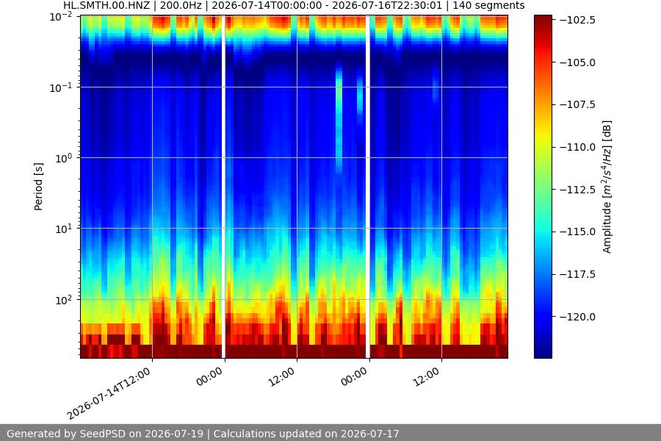Click the -102.5 colorbar tick label
The image size is (661, 441).
577,20
